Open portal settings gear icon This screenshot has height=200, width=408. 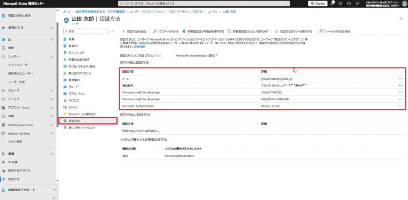click(x=340, y=4)
